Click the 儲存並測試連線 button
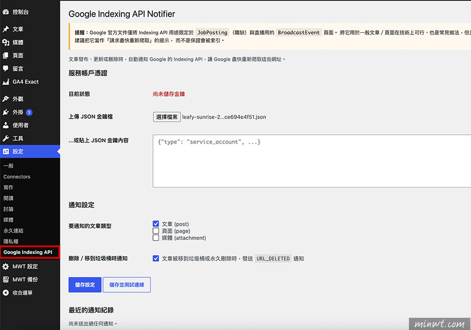 (126, 285)
